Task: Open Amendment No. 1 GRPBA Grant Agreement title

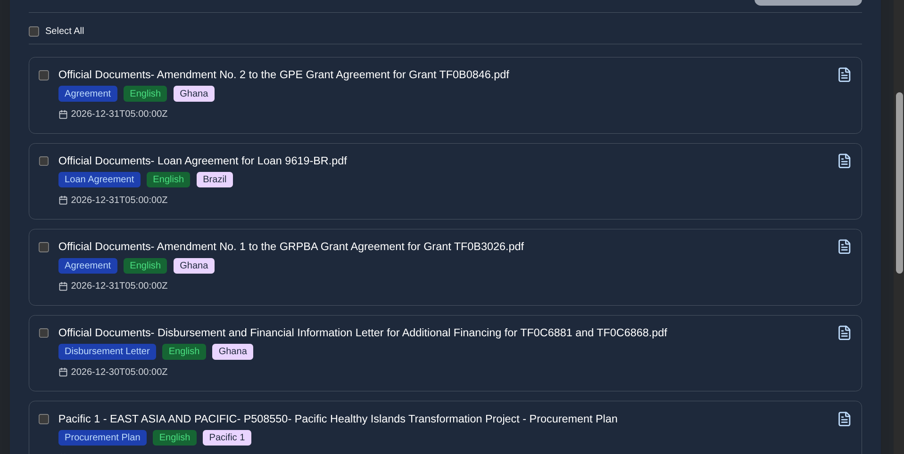Action: (x=291, y=247)
